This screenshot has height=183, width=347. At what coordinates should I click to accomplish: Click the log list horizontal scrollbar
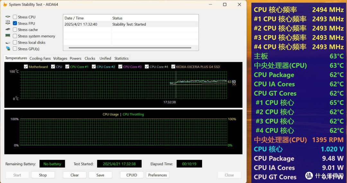click(130, 48)
